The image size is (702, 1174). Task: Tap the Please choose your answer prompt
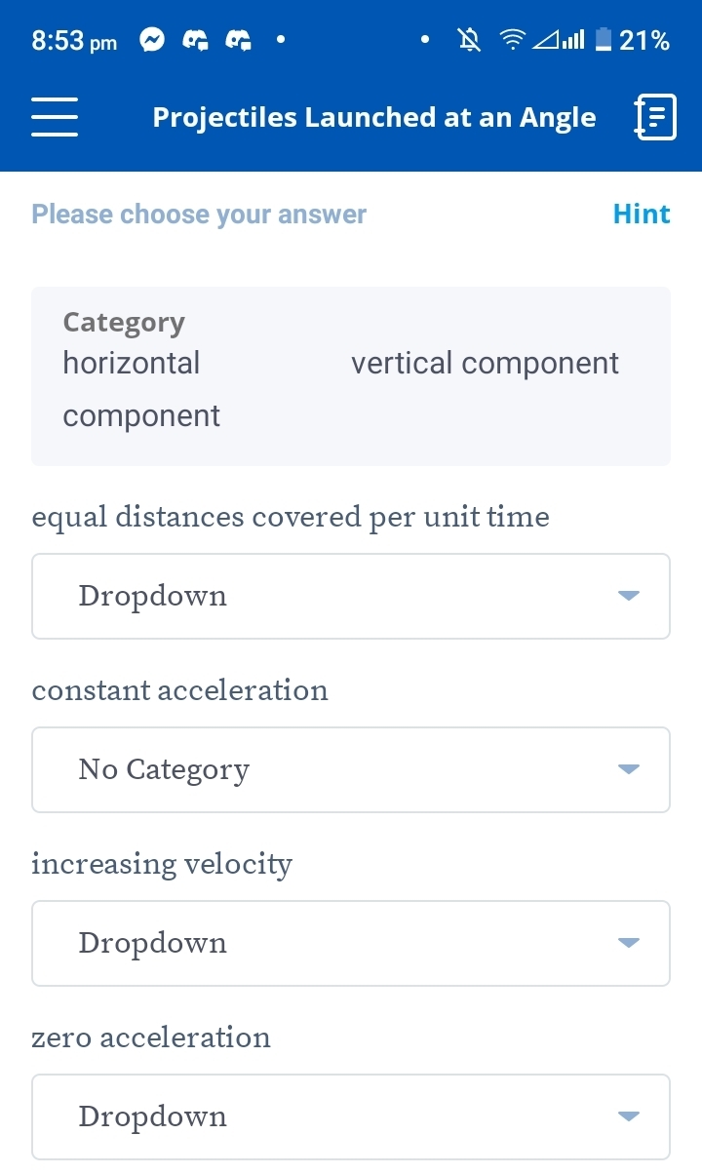click(x=199, y=215)
